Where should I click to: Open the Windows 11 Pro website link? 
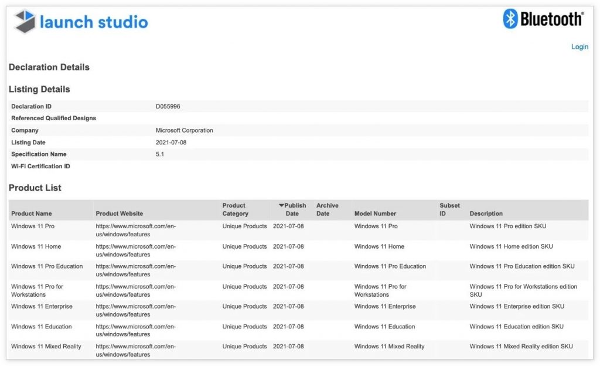click(x=136, y=230)
